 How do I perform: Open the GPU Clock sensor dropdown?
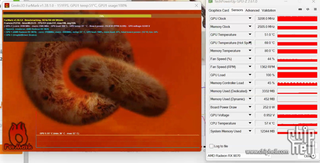250,18
